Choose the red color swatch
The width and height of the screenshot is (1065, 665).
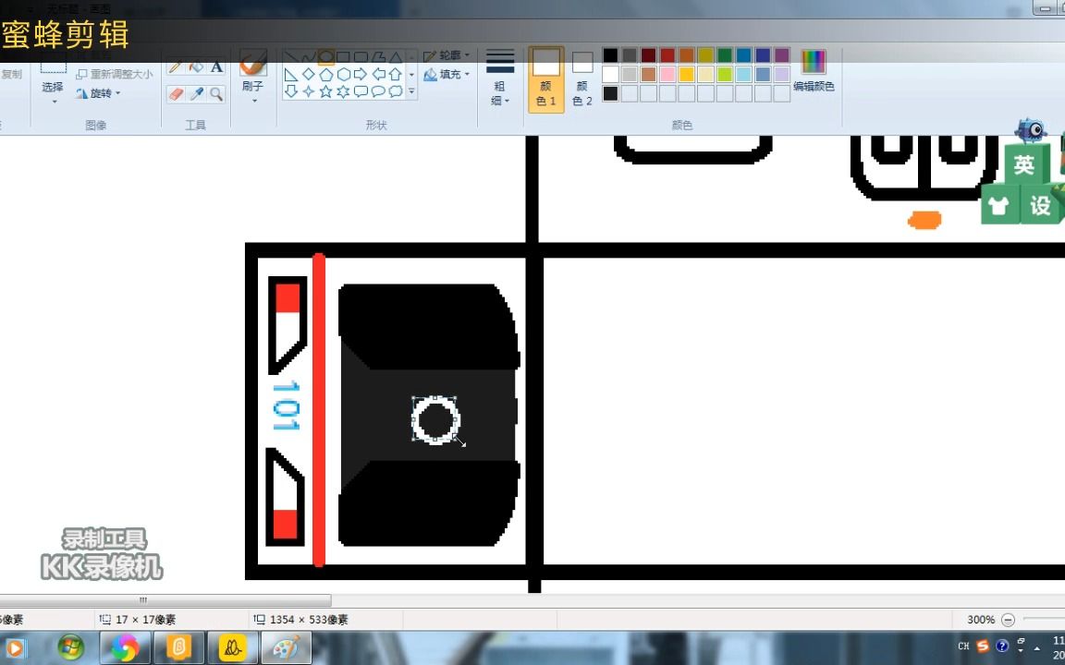tap(667, 55)
